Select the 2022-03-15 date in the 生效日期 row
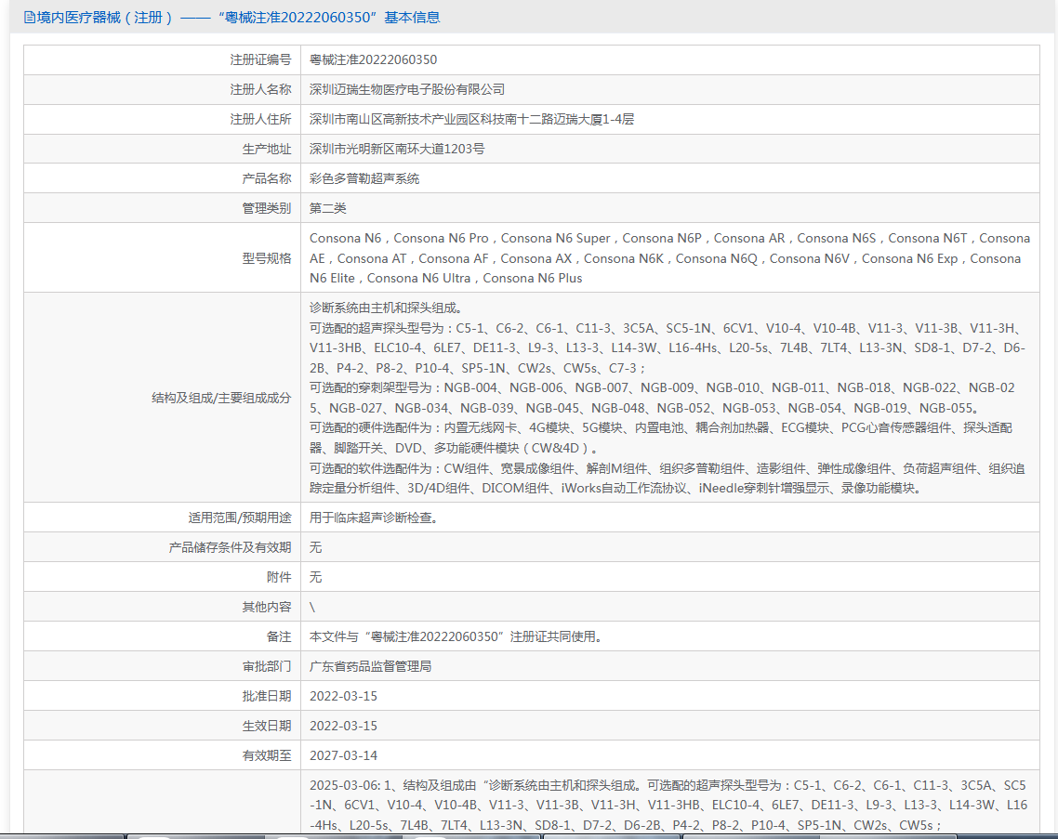 point(343,726)
